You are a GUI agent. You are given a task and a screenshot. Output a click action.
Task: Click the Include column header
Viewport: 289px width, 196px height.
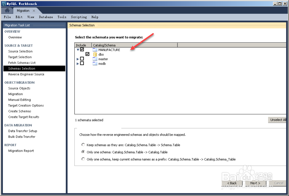pyautogui.click(x=83, y=45)
